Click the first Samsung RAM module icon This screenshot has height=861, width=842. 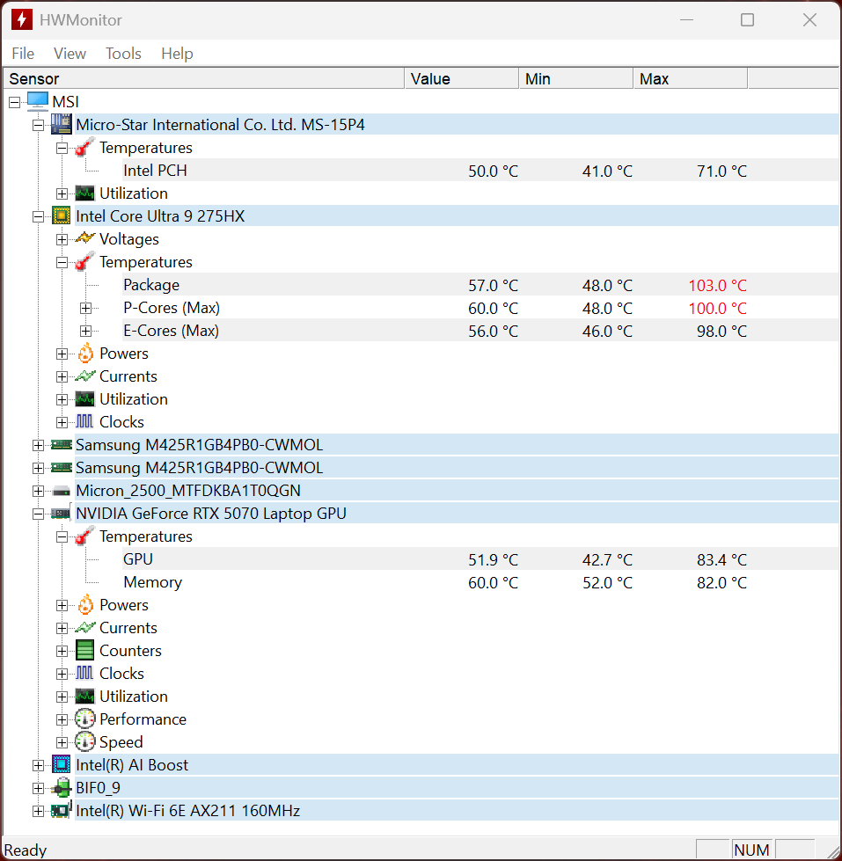61,445
